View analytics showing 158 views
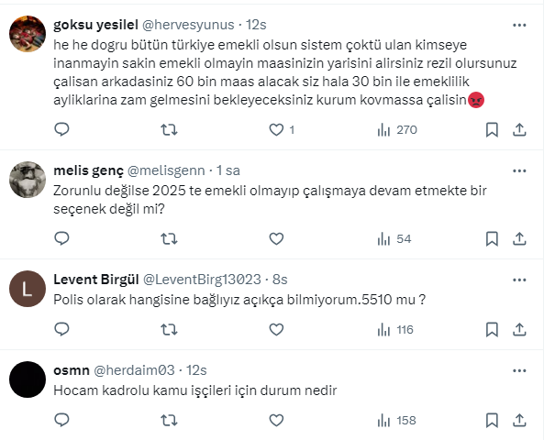This screenshot has height=440, width=555. (396, 421)
